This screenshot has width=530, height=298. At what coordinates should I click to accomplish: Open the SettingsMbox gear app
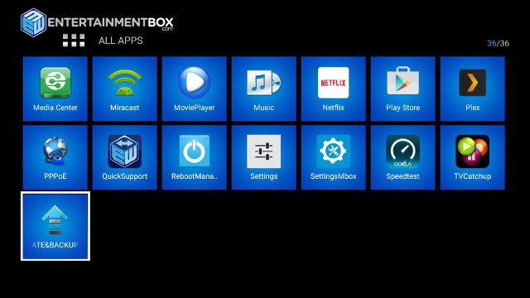click(x=333, y=157)
